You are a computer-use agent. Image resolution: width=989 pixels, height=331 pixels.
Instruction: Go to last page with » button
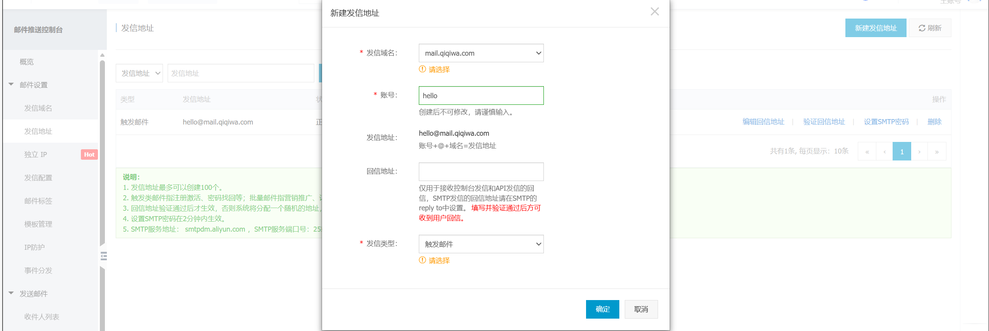click(937, 151)
